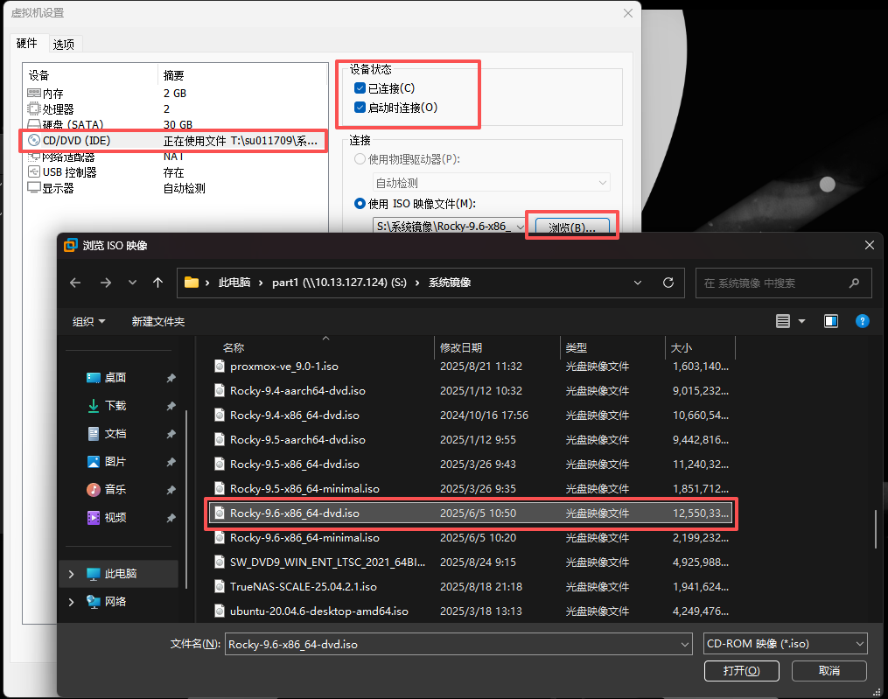Open the Music folder in sidebar
This screenshot has height=699, width=888.
click(x=115, y=490)
